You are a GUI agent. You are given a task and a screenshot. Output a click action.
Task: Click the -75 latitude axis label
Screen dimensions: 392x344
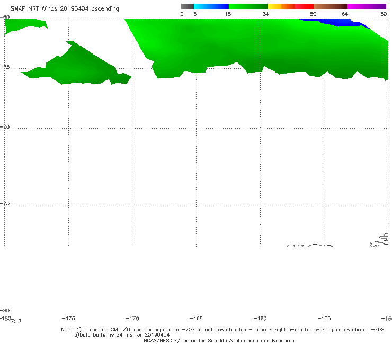click(x=5, y=203)
